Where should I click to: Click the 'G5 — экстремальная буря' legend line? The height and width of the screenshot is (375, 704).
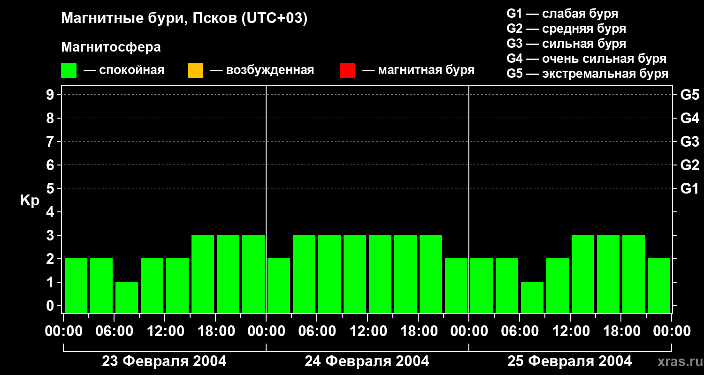pyautogui.click(x=587, y=74)
